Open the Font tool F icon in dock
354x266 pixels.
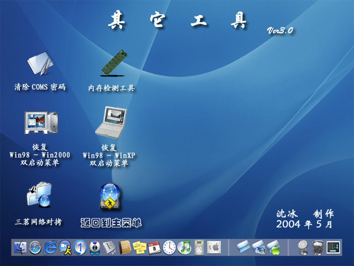[x=110, y=248]
